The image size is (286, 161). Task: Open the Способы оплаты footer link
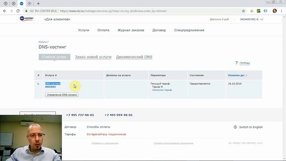tap(98, 127)
